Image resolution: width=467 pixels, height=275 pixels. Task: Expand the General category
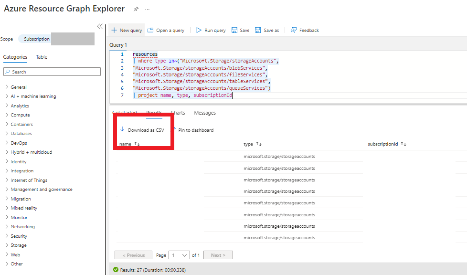coord(7,87)
